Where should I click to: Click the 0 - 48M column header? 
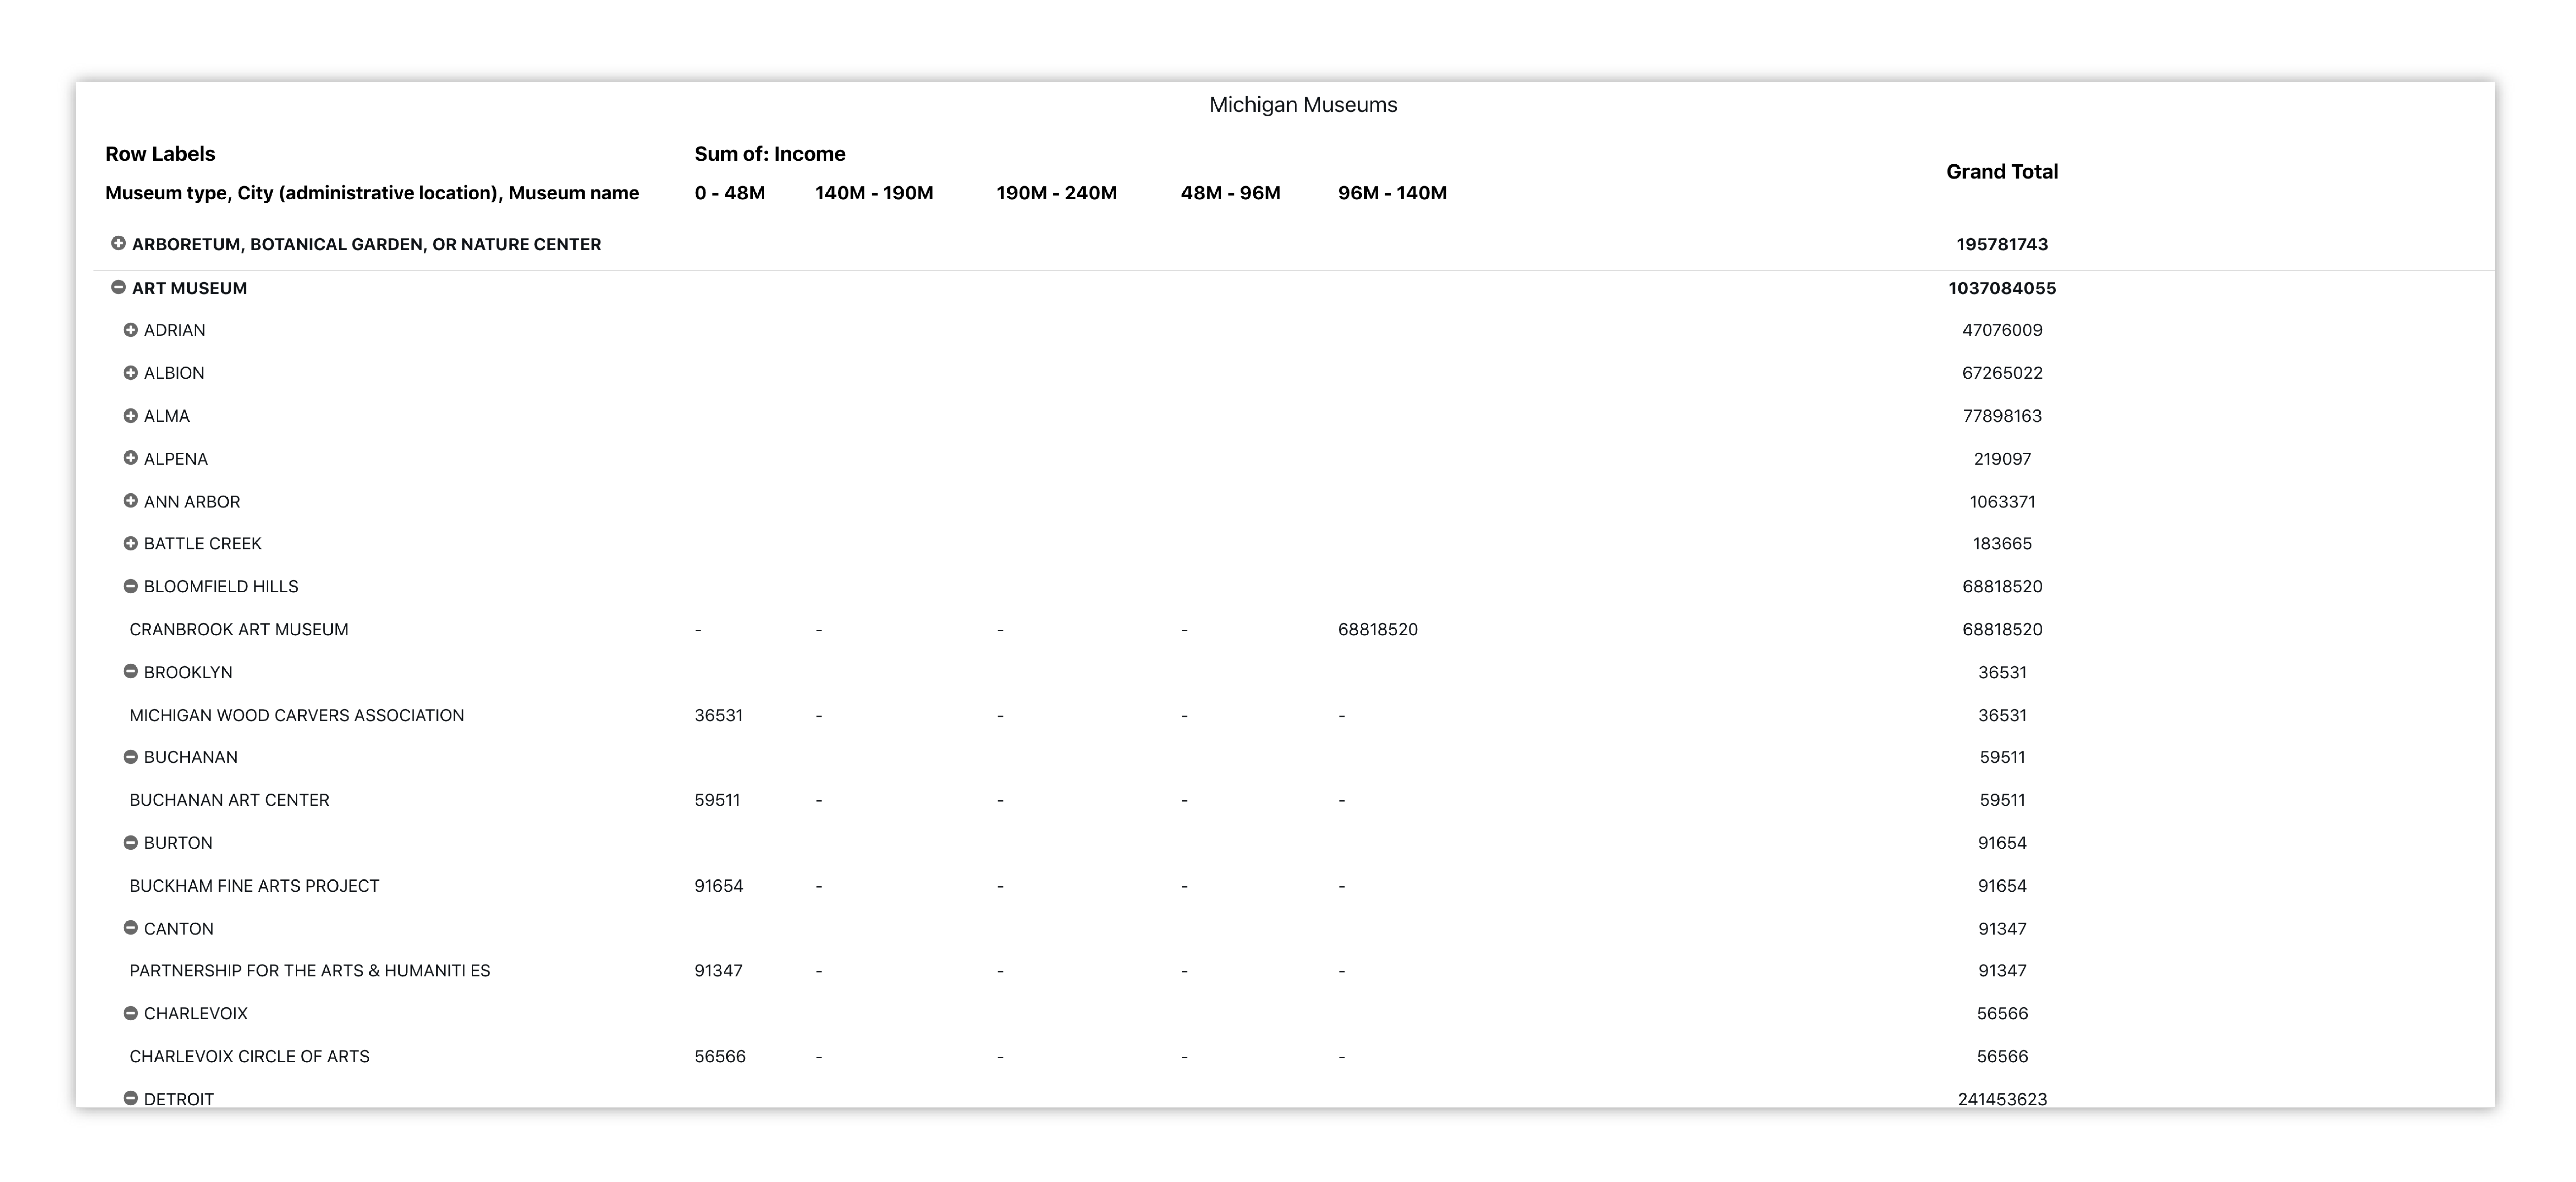click(730, 193)
